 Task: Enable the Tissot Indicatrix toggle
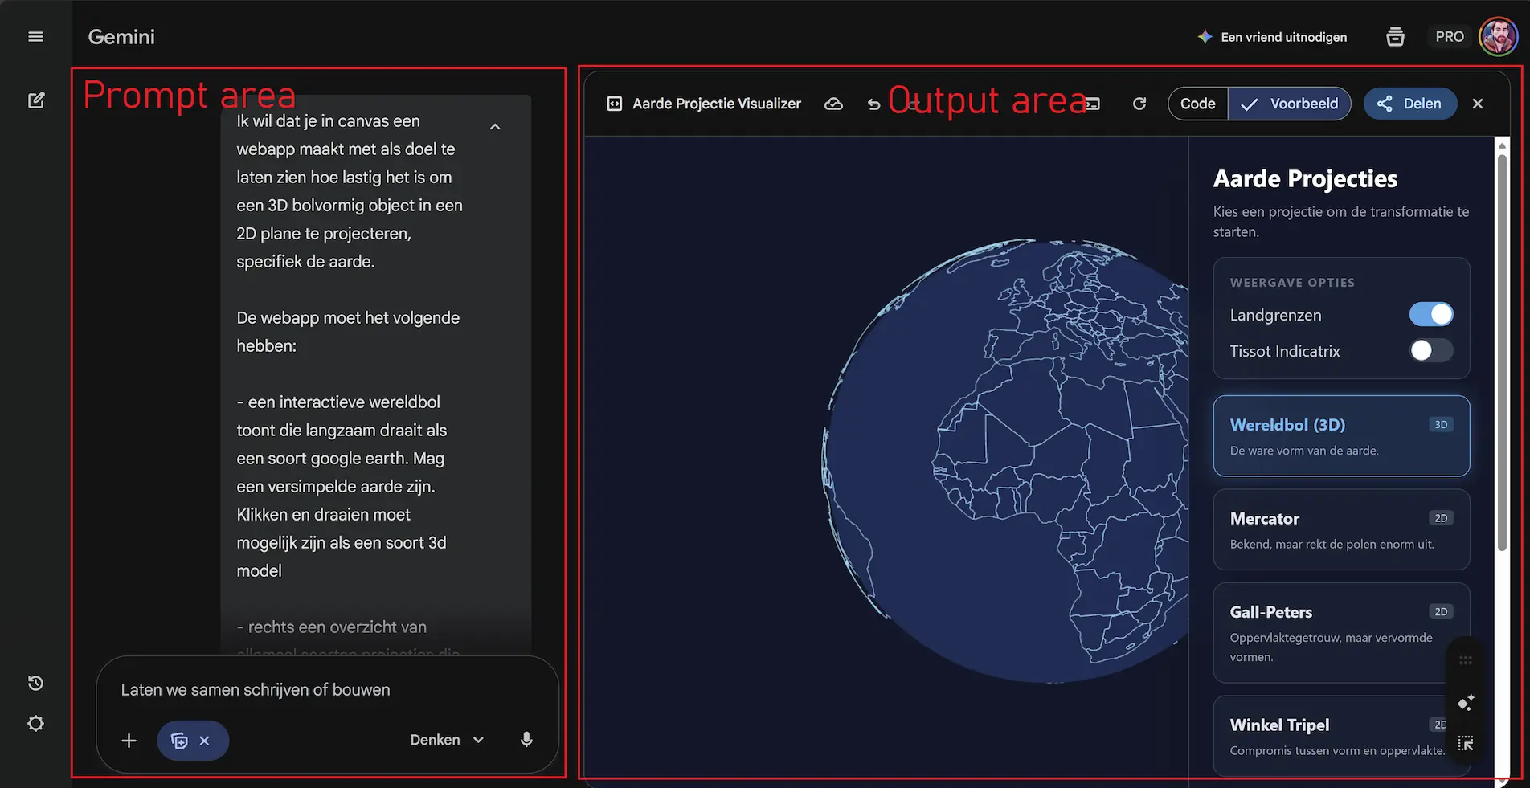pyautogui.click(x=1430, y=350)
